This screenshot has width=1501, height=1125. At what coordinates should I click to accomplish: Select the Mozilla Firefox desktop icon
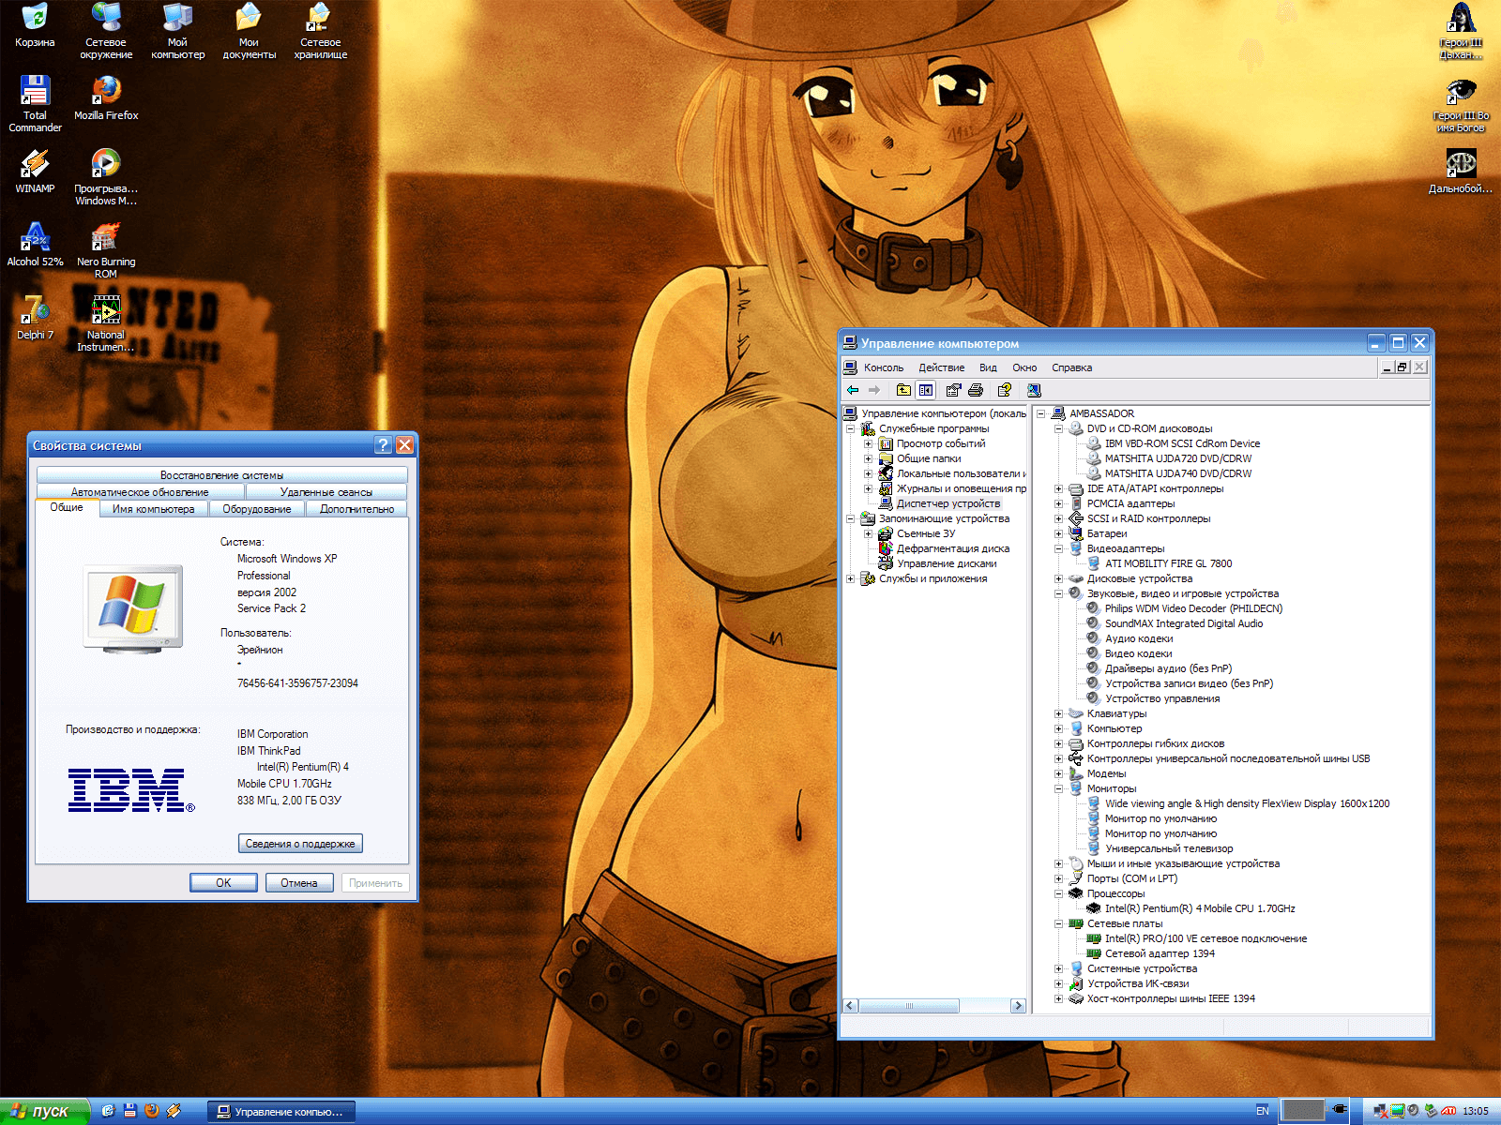106,98
